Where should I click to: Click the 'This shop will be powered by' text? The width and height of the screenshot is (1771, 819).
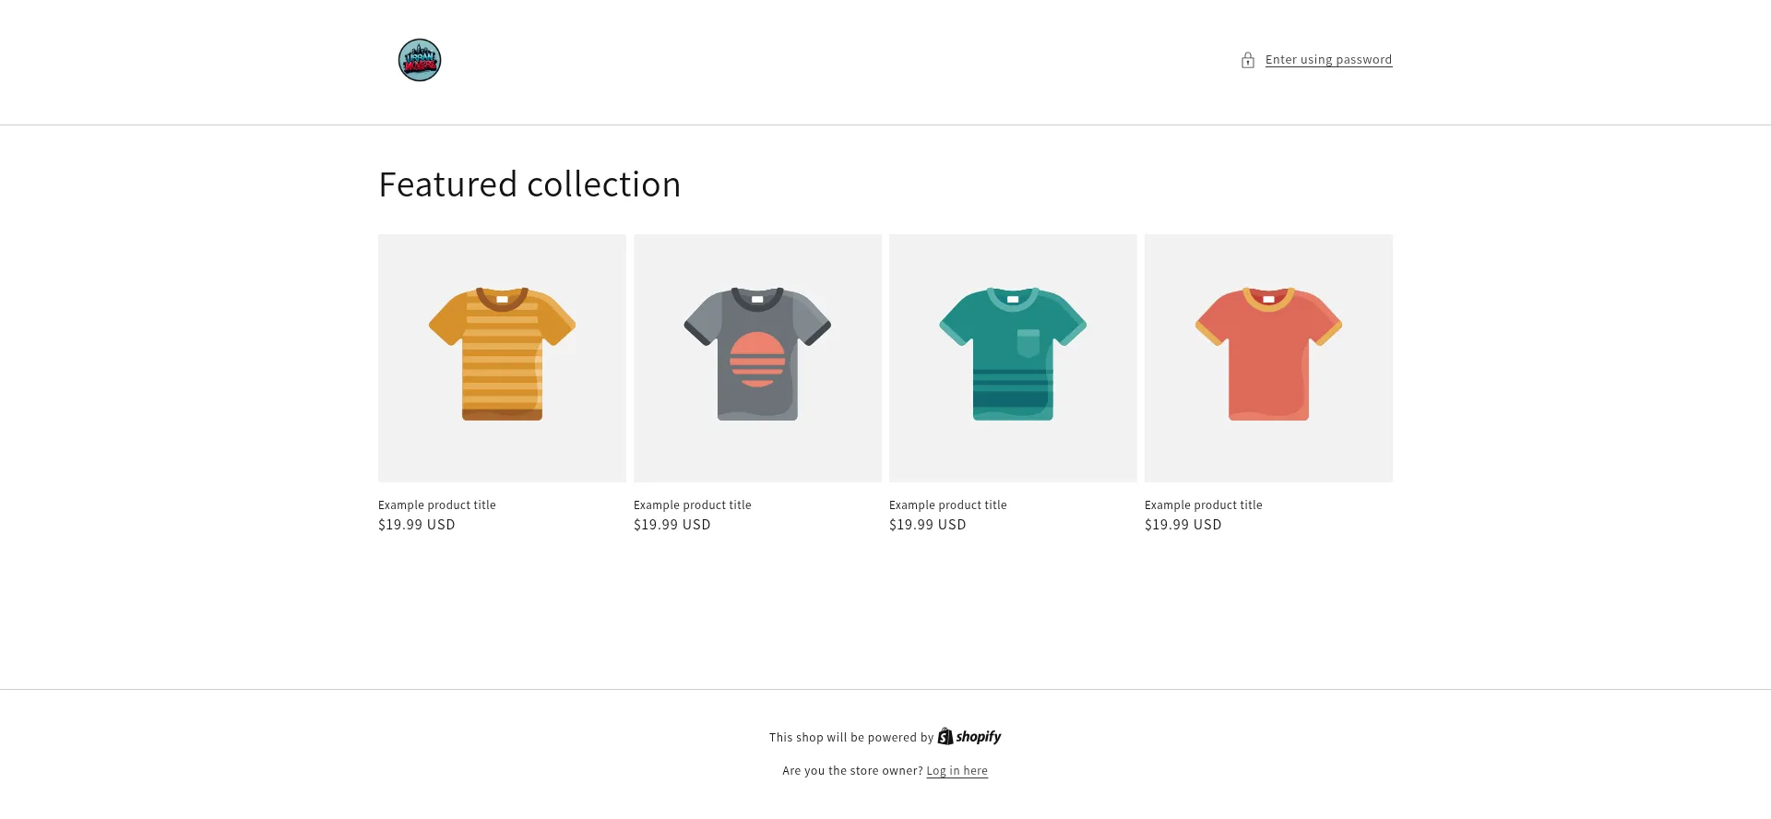(850, 738)
